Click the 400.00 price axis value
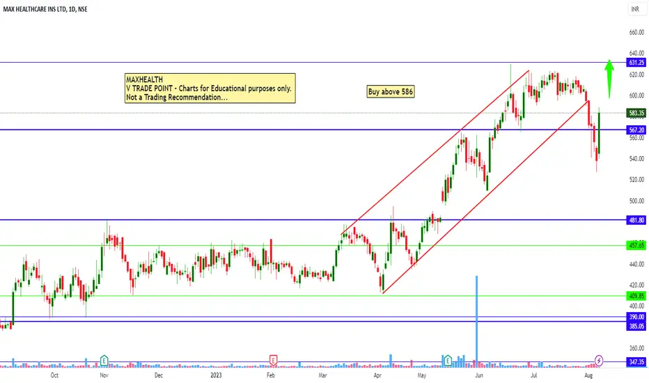Image resolution: width=649 pixels, height=383 pixels. 636,306
